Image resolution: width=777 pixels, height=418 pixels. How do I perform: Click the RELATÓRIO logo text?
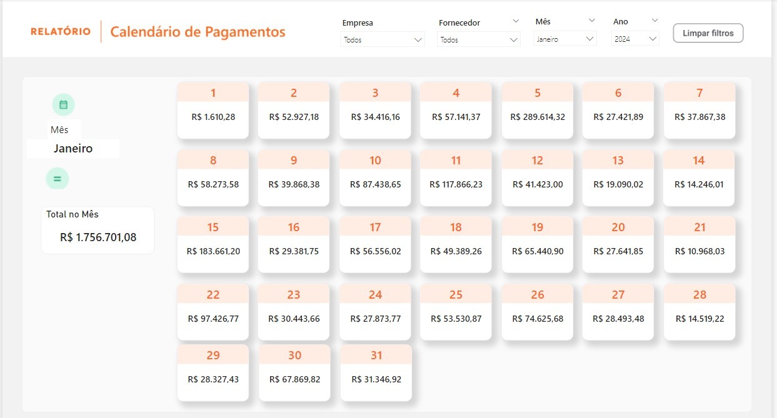click(x=60, y=30)
